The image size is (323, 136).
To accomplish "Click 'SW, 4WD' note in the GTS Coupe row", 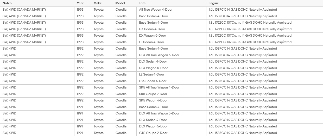I will tap(9, 133).
